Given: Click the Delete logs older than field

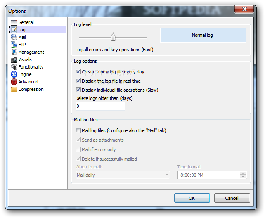Looking at the screenshot, I should [x=100, y=106].
